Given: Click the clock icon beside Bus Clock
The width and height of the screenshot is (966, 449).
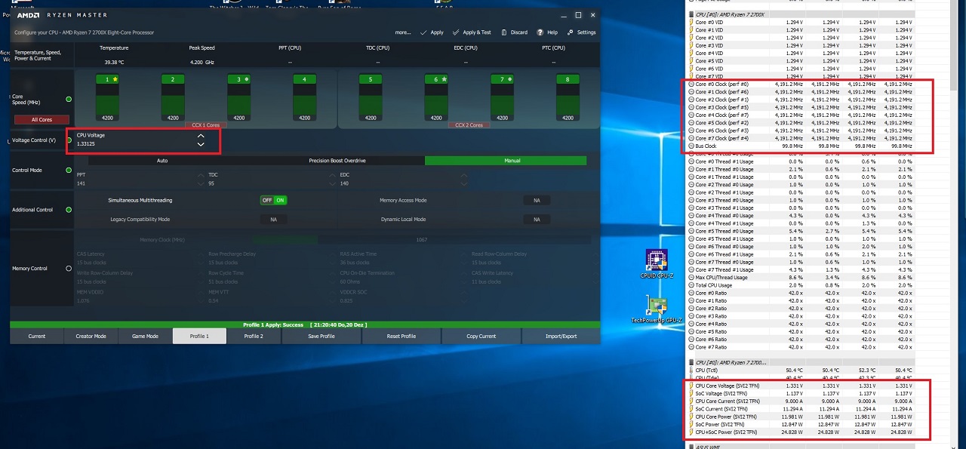Looking at the screenshot, I should click(x=691, y=146).
